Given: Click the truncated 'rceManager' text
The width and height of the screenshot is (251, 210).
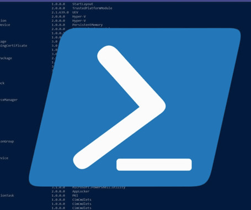Looking at the screenshot, I should [9, 99].
